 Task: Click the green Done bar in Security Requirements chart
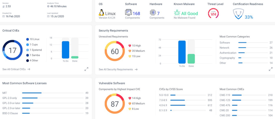pyautogui.click(x=191, y=59)
